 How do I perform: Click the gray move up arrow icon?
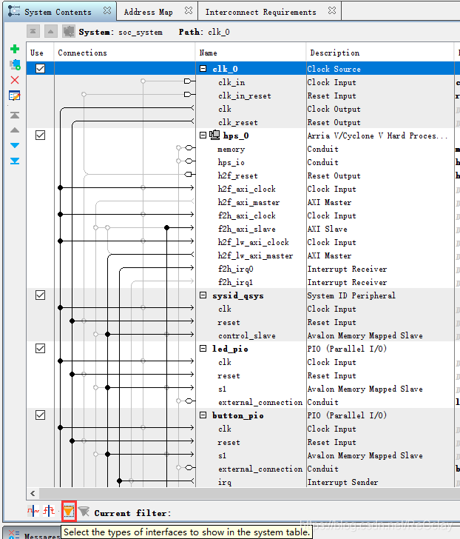tap(15, 130)
